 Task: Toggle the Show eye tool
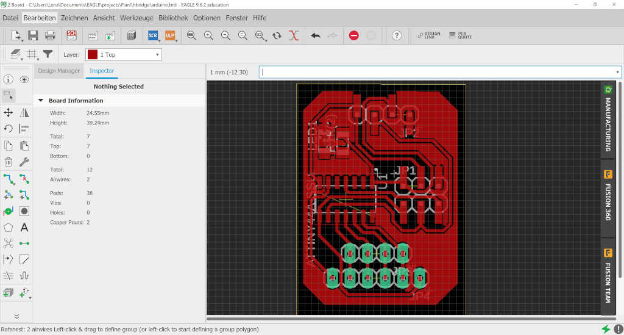(24, 79)
